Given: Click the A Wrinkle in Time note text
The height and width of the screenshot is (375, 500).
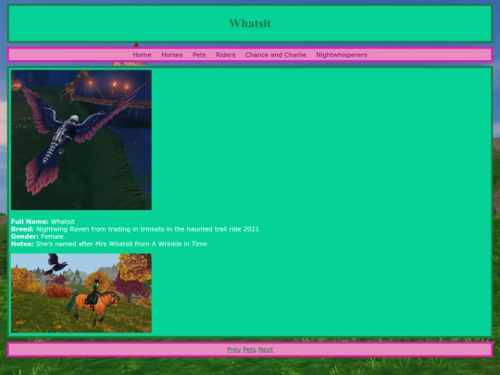Looking at the screenshot, I should [x=121, y=244].
